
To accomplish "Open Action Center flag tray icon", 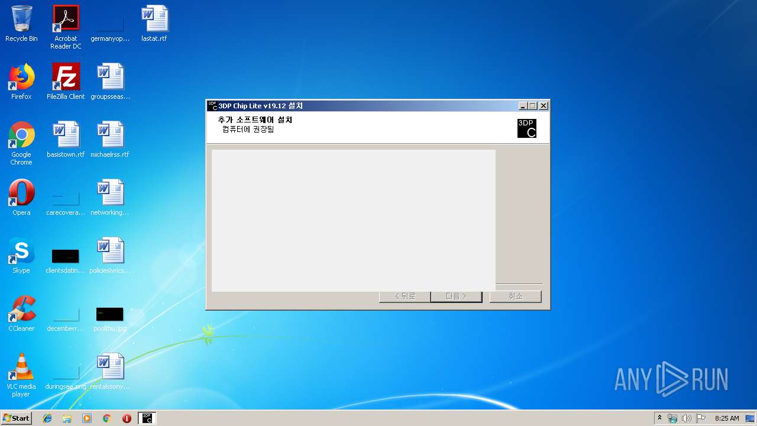I will tap(700, 418).
